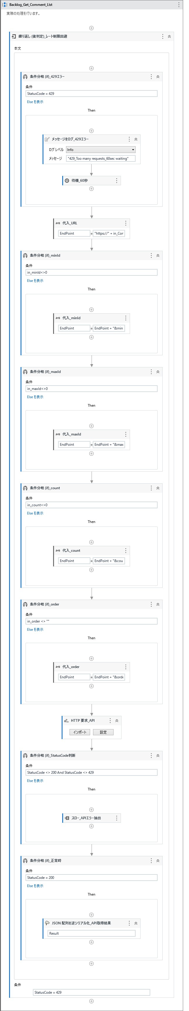Click the in_count<>0 condition field
Viewport: 189px width, 1011px height.
[90, 505]
